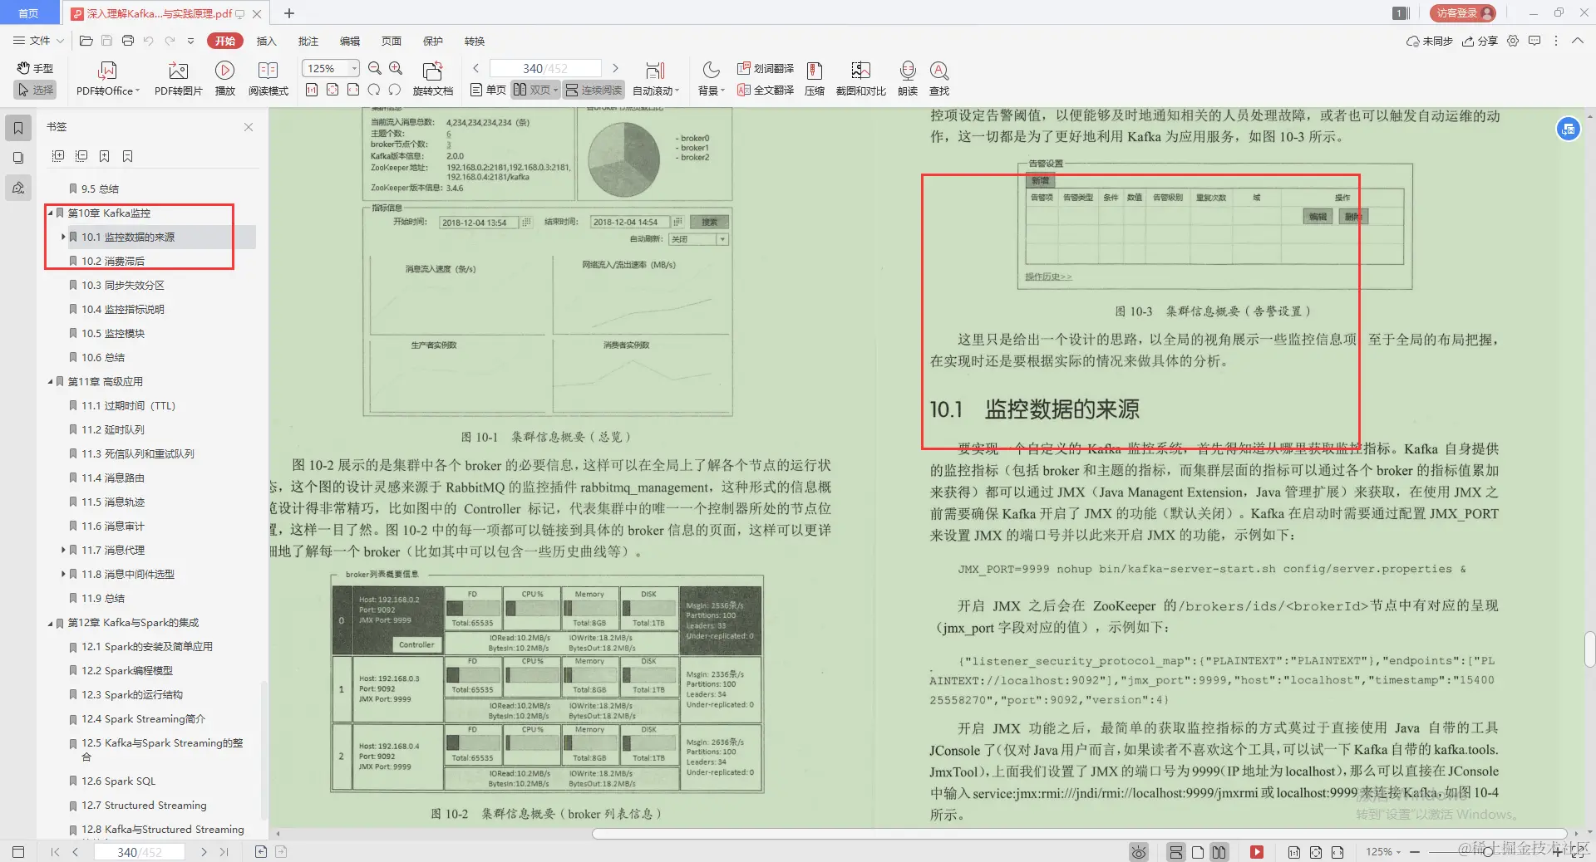The height and width of the screenshot is (862, 1596).
Task: Toggle 连续阅读 continuous reading mode
Action: point(593,90)
